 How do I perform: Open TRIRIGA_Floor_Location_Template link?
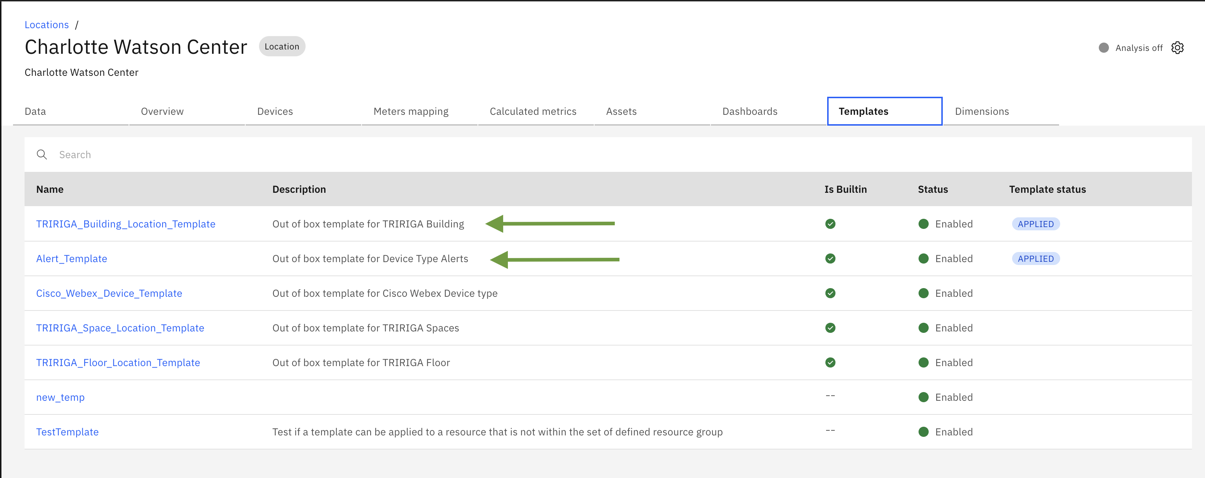[x=118, y=362]
